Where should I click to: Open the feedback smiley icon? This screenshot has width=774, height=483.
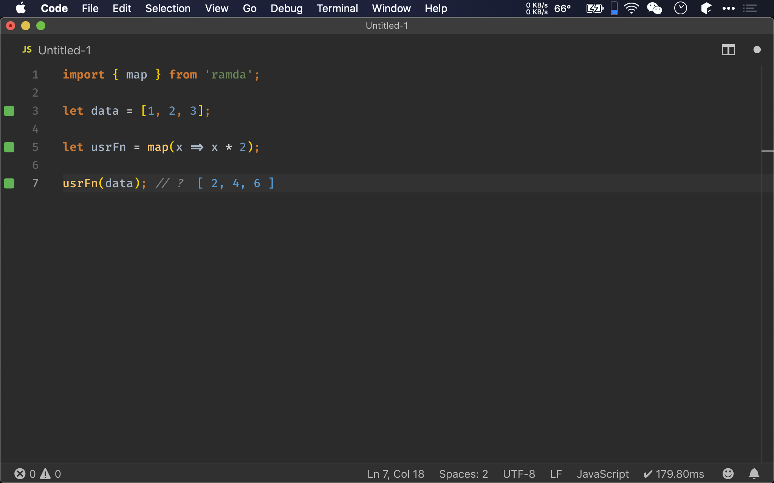tap(728, 474)
